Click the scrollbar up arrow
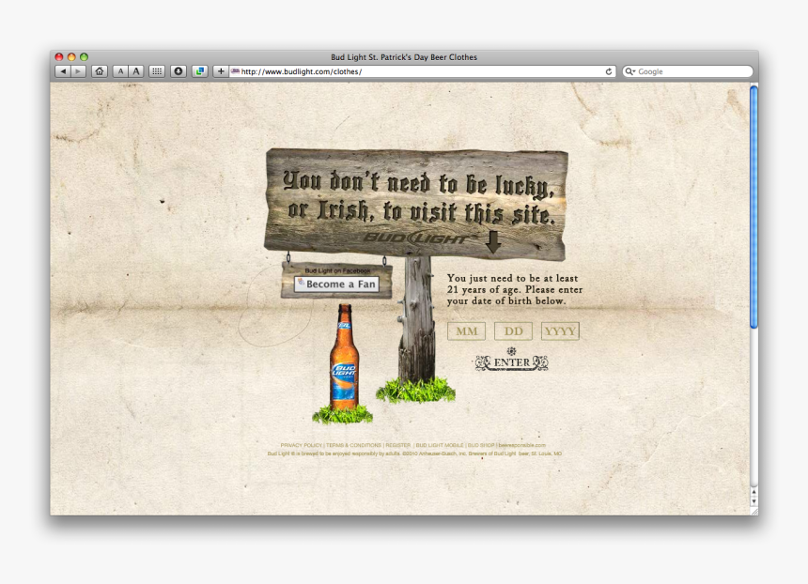Viewport: 808px width, 584px height. pos(754,492)
